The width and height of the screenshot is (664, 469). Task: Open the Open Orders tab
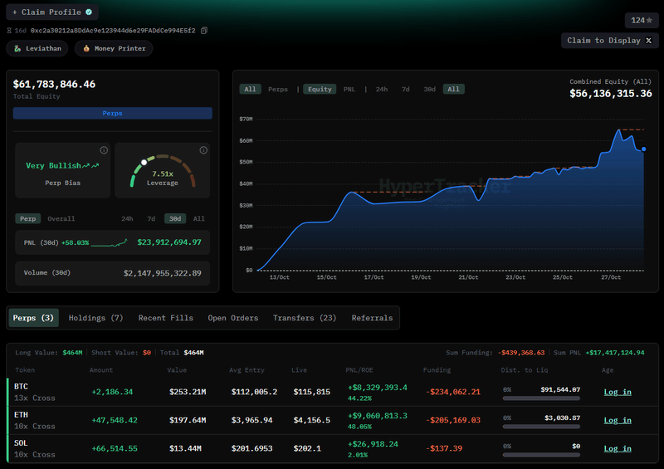pos(233,318)
